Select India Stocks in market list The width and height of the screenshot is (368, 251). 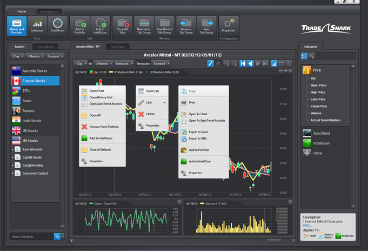(x=35, y=121)
